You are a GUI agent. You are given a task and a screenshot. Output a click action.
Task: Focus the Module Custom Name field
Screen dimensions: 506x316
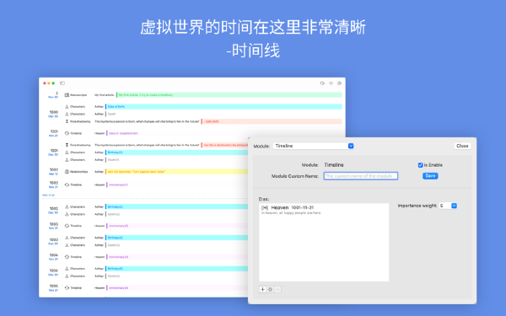[x=361, y=176]
